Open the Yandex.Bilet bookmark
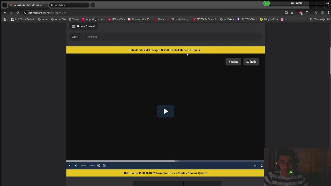Image resolution: width=331 pixels, height=186 pixels. pos(58,19)
